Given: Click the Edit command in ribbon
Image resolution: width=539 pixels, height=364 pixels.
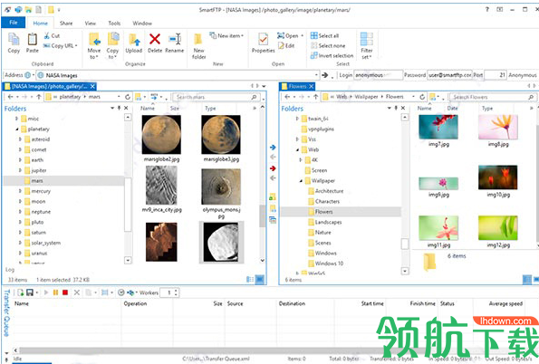Looking at the screenshot, I should point(286,45).
